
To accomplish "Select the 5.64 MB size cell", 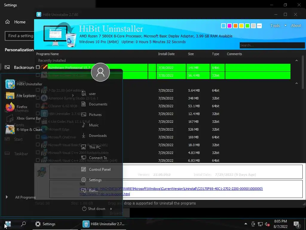I will click(x=194, y=90).
